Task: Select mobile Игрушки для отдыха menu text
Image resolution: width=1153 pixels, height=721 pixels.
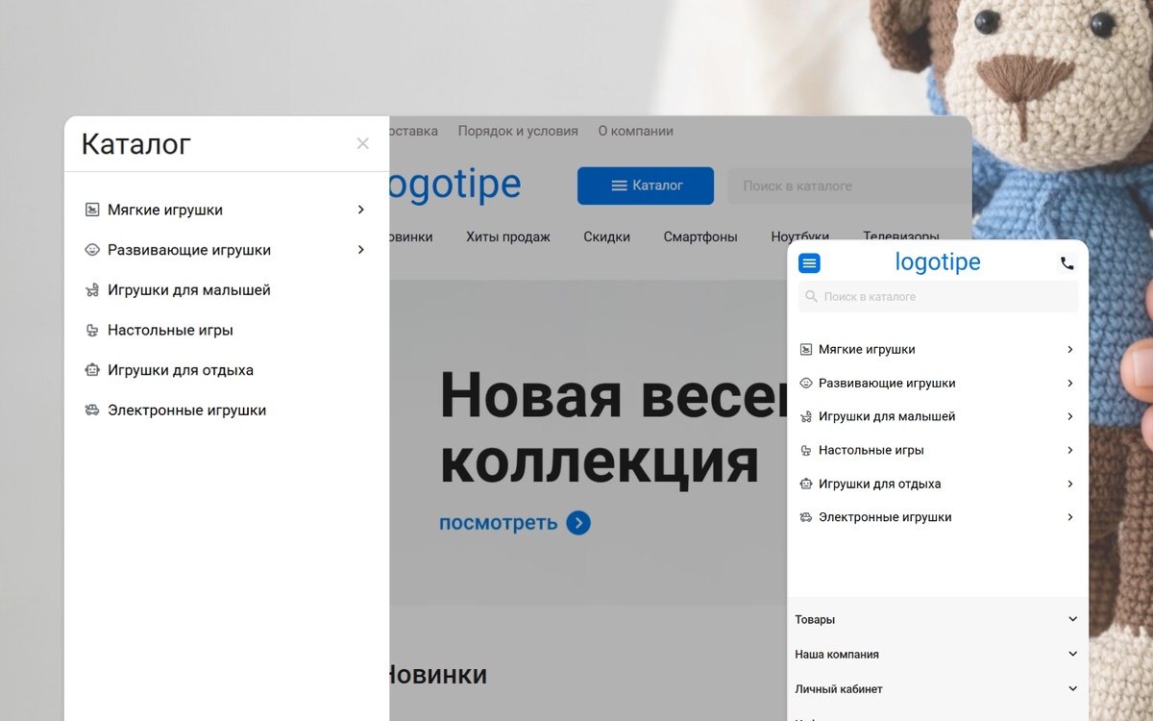Action: click(880, 484)
